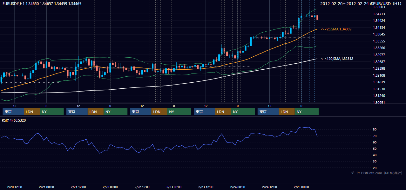Viewport: 406px width, 190px height.
Task: Click the leftmost 東京 session block
Action: click(x=13, y=112)
